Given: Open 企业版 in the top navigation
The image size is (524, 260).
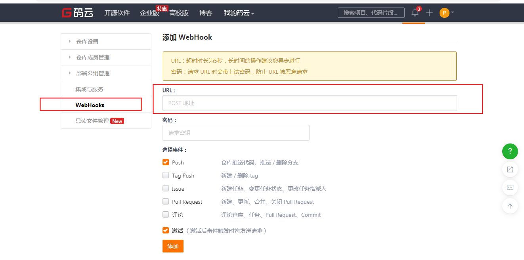Looking at the screenshot, I should point(149,13).
